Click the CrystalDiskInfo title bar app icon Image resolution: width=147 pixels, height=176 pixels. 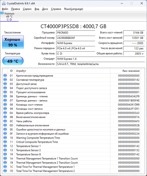click(4, 3)
